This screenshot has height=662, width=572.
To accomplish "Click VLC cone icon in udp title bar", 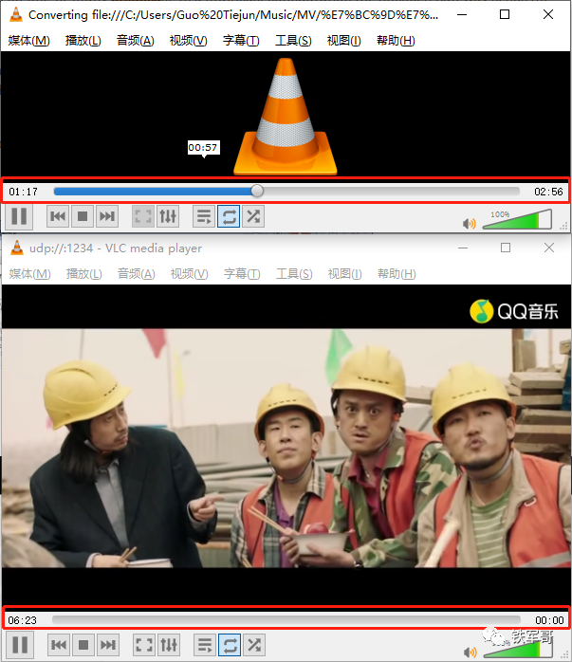I will [17, 248].
